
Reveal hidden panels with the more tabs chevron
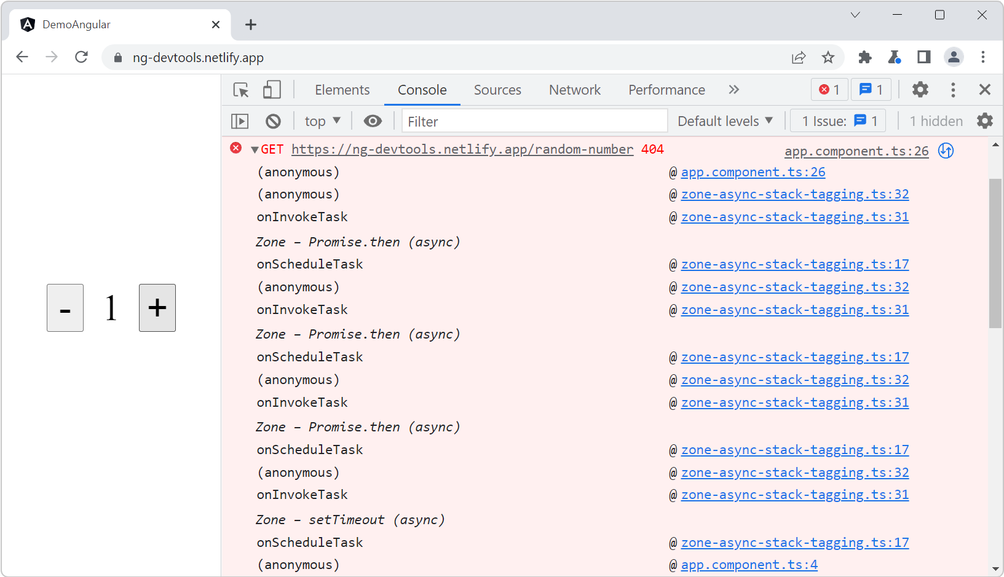tap(733, 90)
